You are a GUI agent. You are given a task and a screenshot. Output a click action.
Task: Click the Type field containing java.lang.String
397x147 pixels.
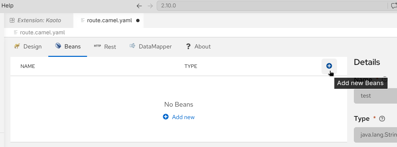pos(375,135)
